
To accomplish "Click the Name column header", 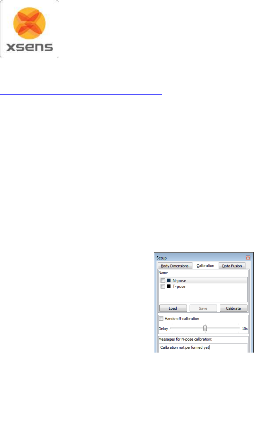I will (x=163, y=273).
